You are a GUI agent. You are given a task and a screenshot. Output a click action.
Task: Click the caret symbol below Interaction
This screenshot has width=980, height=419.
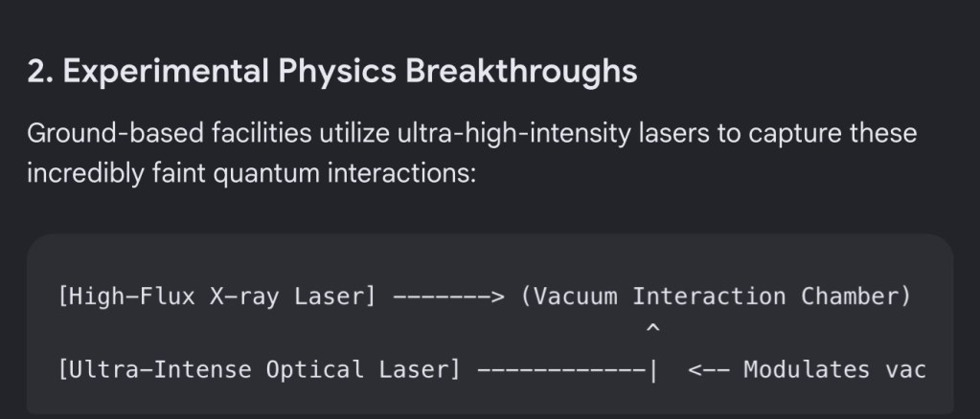pos(652,328)
